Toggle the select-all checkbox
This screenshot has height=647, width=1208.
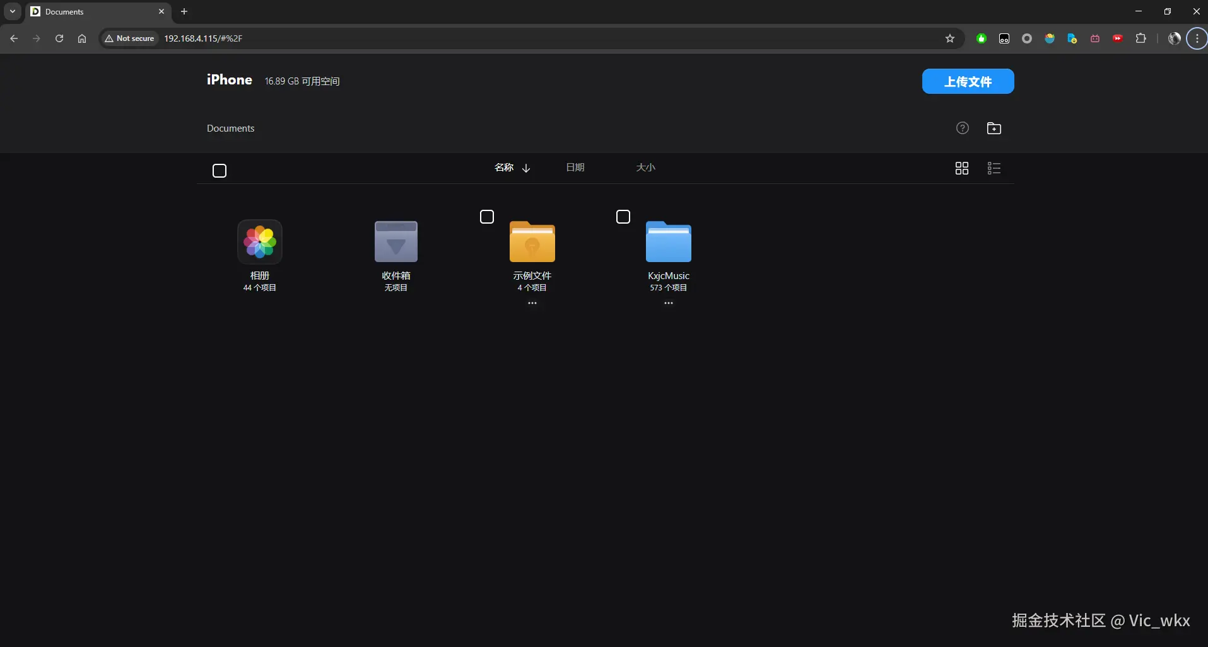pos(220,171)
